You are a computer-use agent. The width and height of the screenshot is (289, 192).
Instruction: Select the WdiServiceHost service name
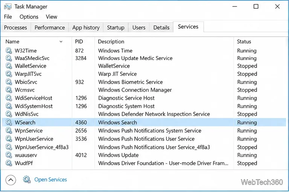(x=33, y=98)
